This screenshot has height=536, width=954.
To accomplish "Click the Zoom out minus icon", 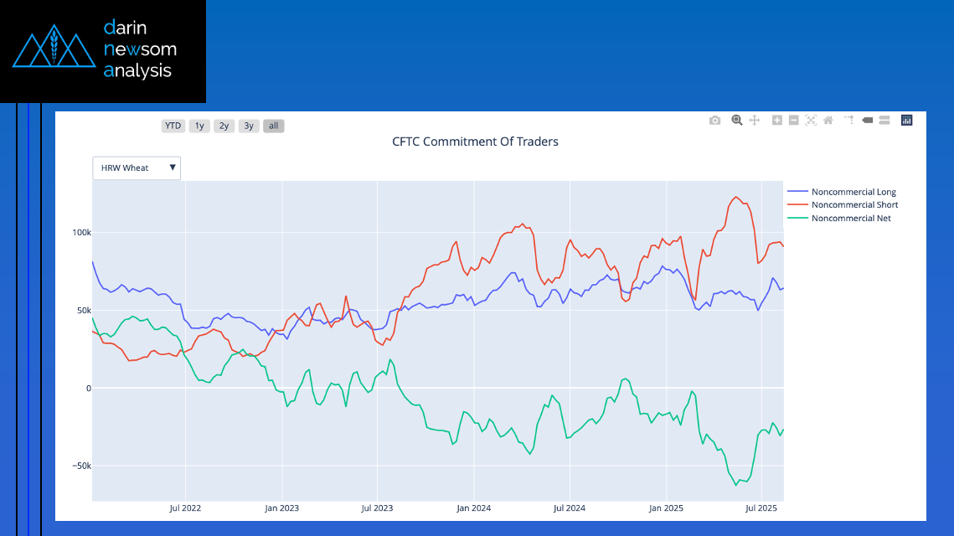I will point(794,121).
